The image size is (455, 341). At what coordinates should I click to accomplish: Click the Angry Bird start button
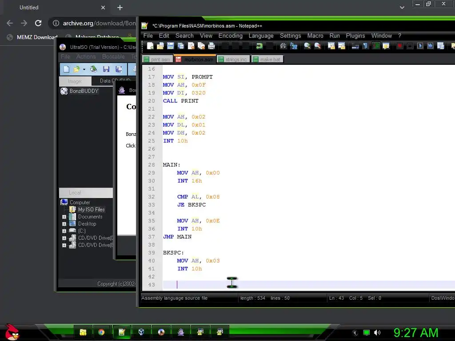point(12,332)
